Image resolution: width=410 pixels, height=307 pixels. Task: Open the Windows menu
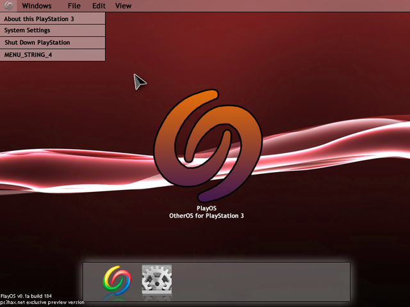37,6
